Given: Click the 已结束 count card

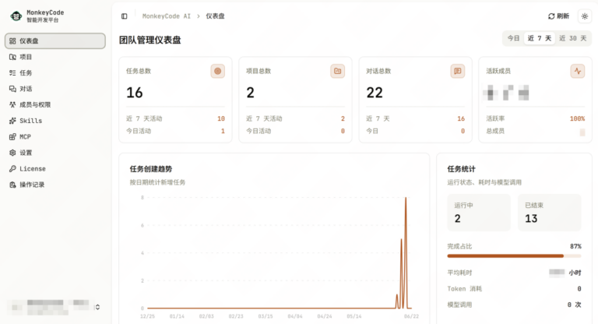Looking at the screenshot, I should pos(550,213).
